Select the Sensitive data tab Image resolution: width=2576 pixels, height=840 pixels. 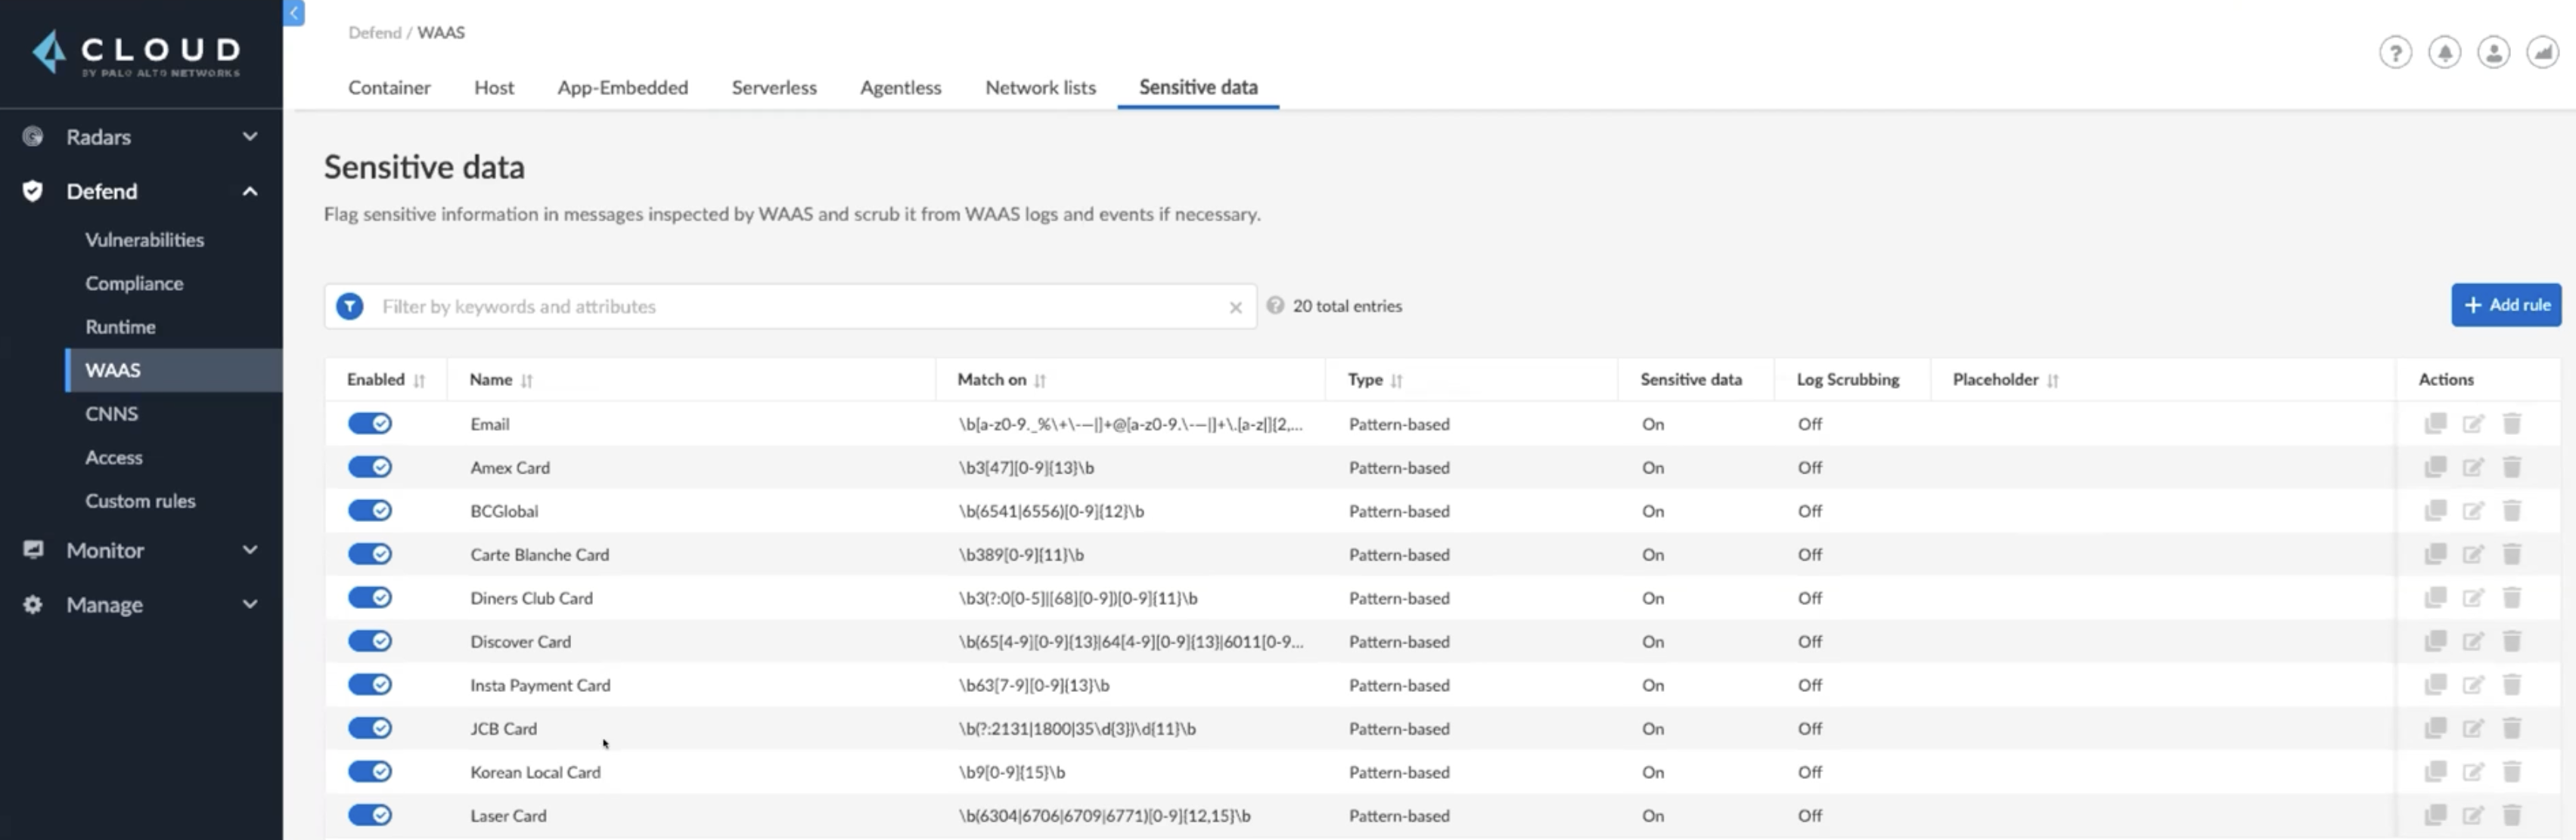tap(1198, 88)
